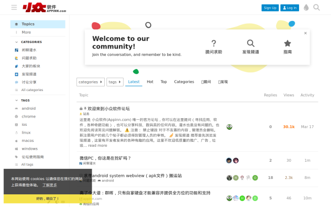Open the 了解更多 cookie link
This screenshot has height=207, width=331.
click(50, 185)
